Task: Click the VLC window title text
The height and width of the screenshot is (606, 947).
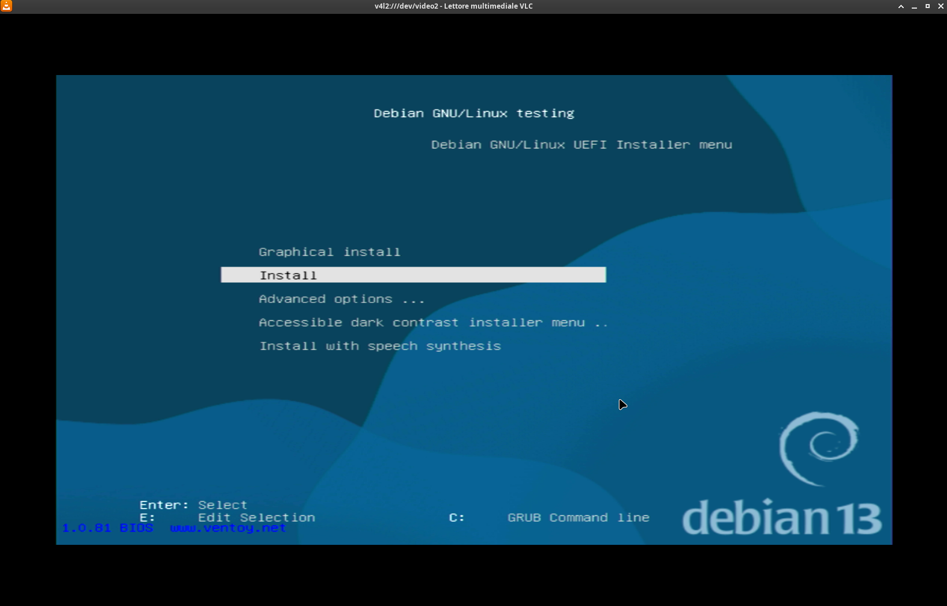Action: [x=453, y=6]
